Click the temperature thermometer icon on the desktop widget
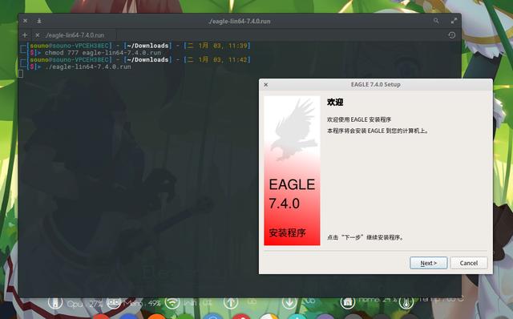Image resolution: width=513 pixels, height=319 pixels. tap(406, 302)
